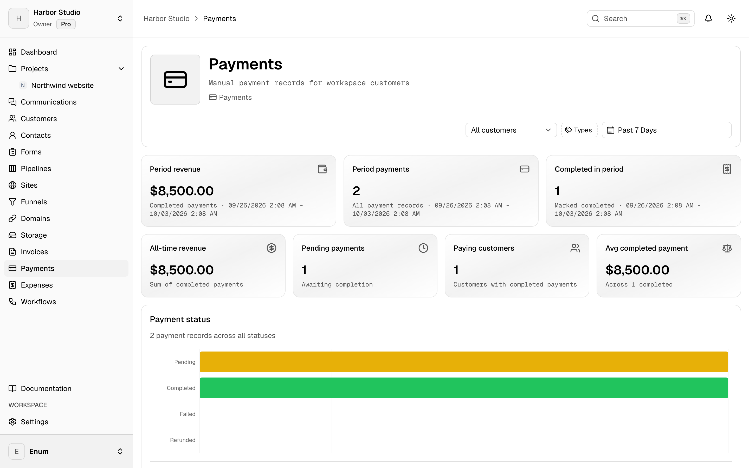
Task: Click Payments breadcrumb
Action: (219, 18)
